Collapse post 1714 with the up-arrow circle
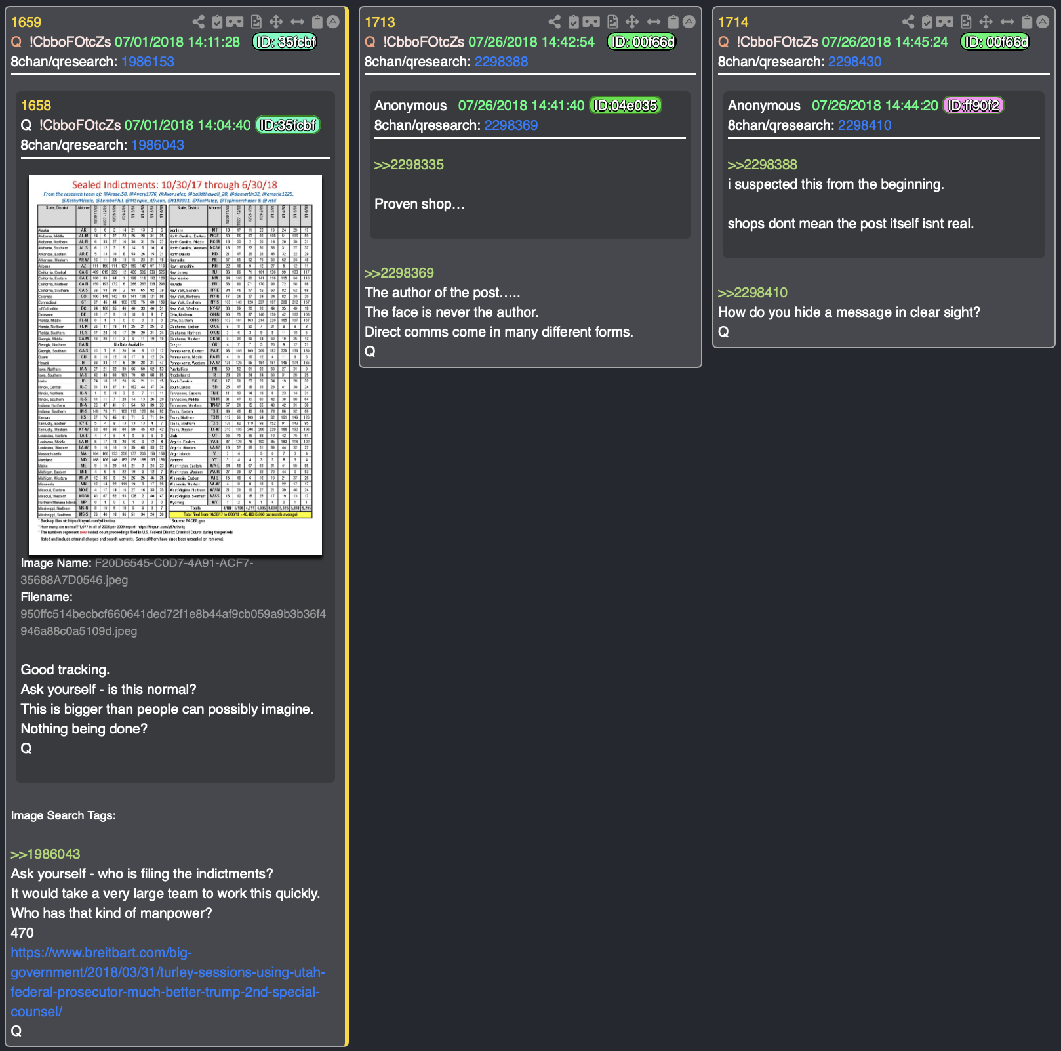This screenshot has height=1051, width=1061. (x=1043, y=22)
